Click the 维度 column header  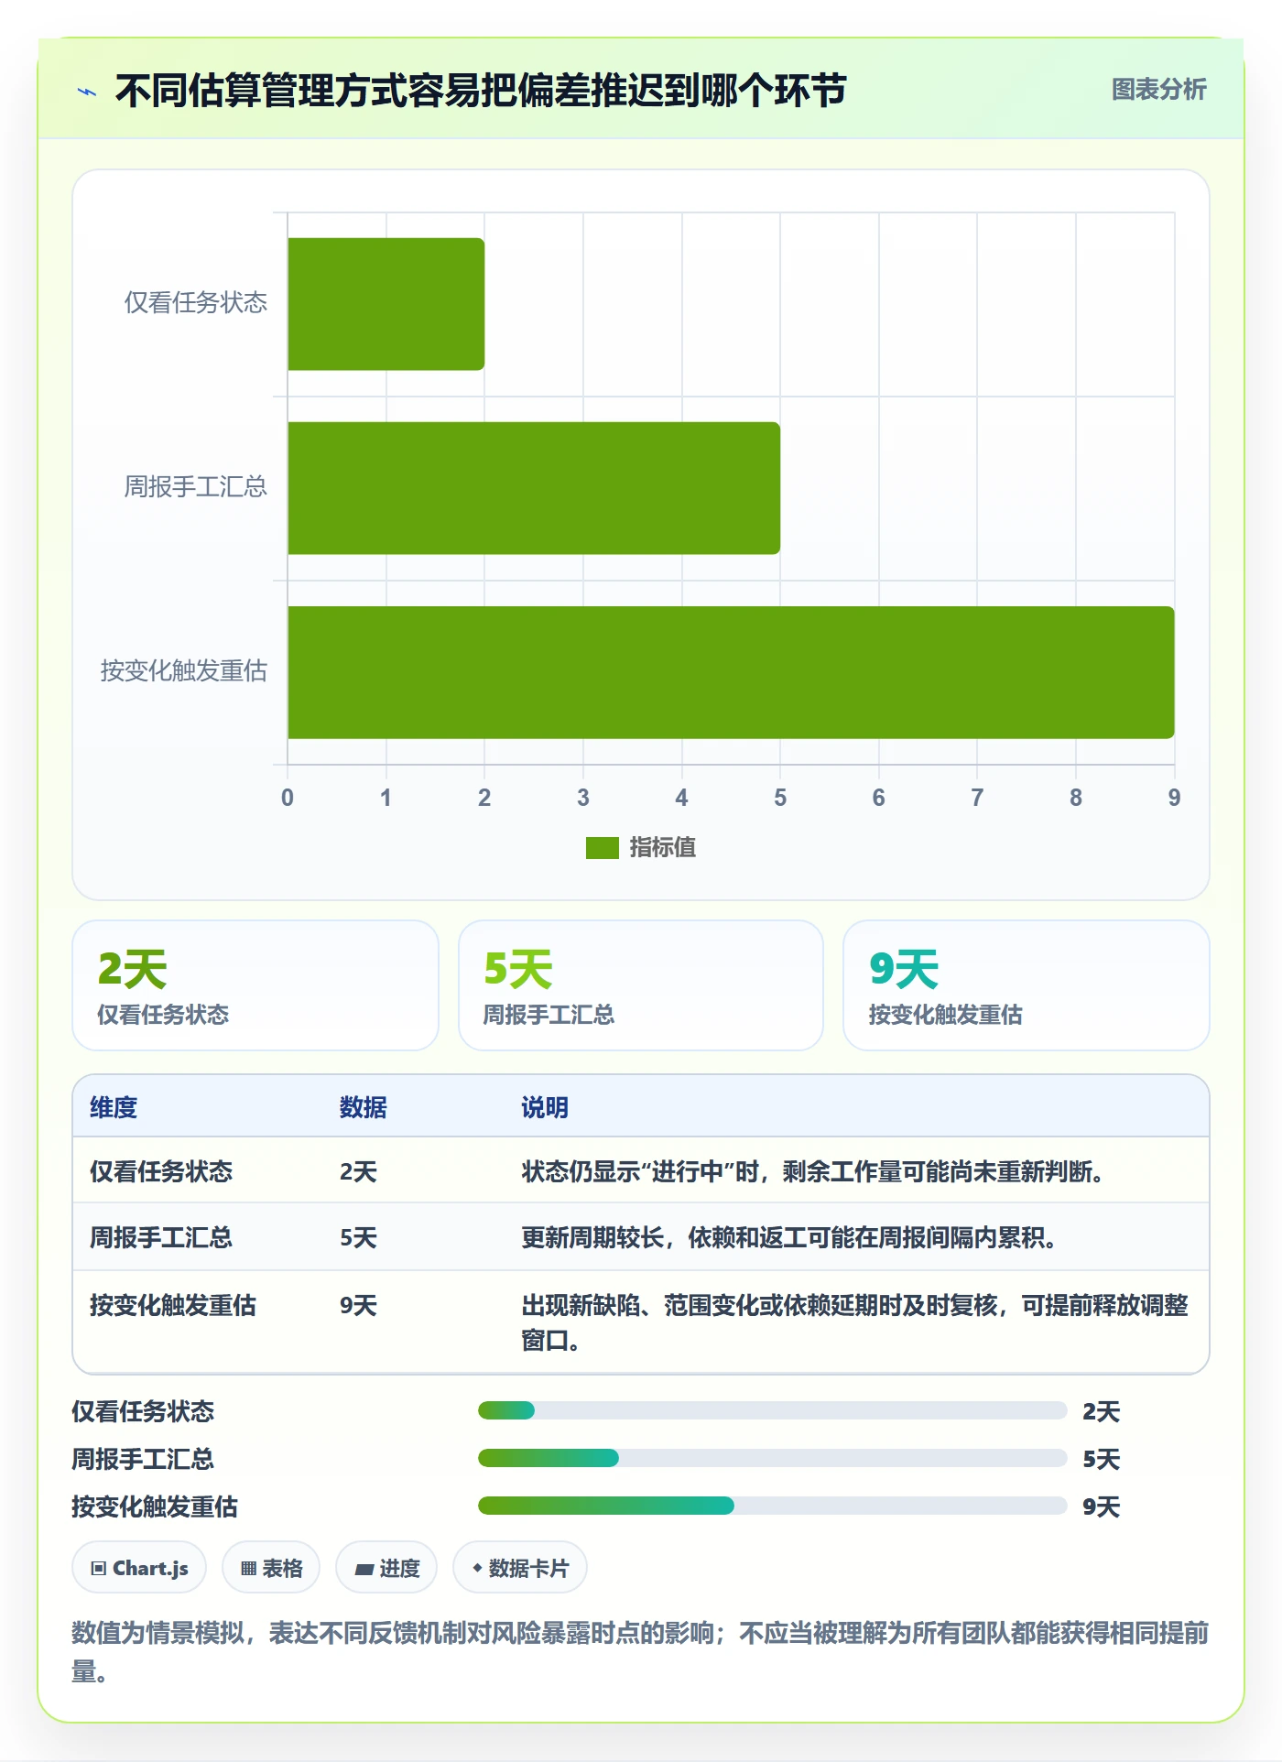(114, 1107)
